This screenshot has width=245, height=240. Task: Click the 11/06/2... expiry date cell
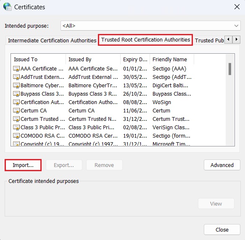[x=135, y=111]
